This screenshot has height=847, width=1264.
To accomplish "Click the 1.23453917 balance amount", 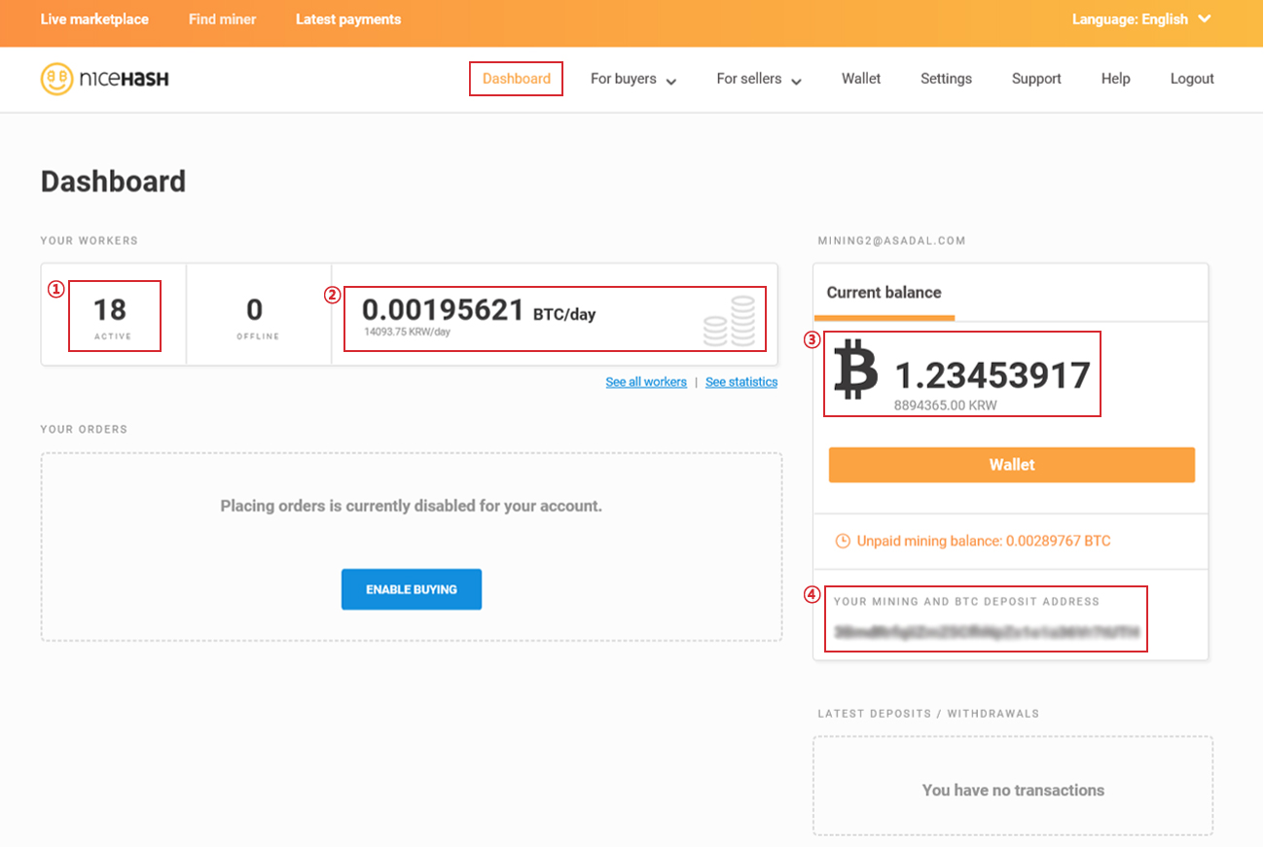I will point(993,375).
